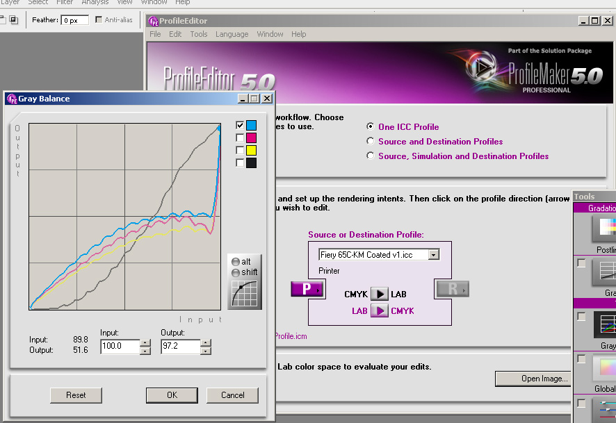616x423 pixels.
Task: Tick the checkbox beside the Gradation tool
Action: coord(581,263)
